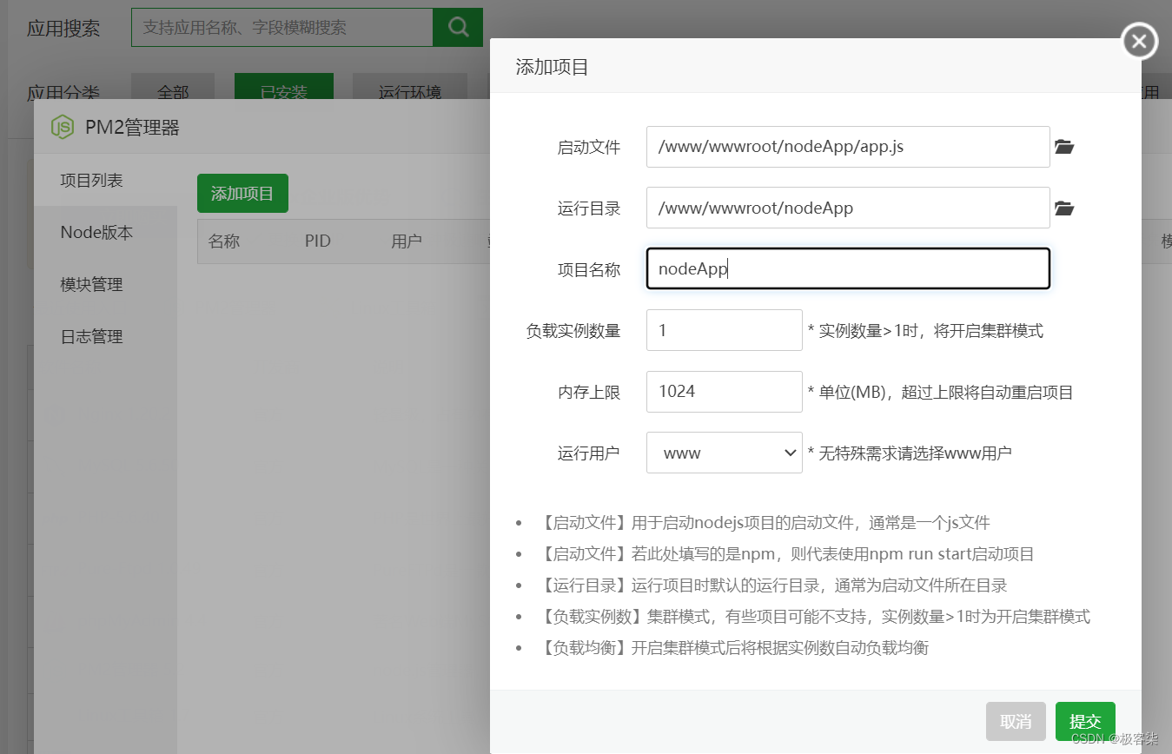Click the 运行用户 field label
The height and width of the screenshot is (754, 1172).
(589, 453)
